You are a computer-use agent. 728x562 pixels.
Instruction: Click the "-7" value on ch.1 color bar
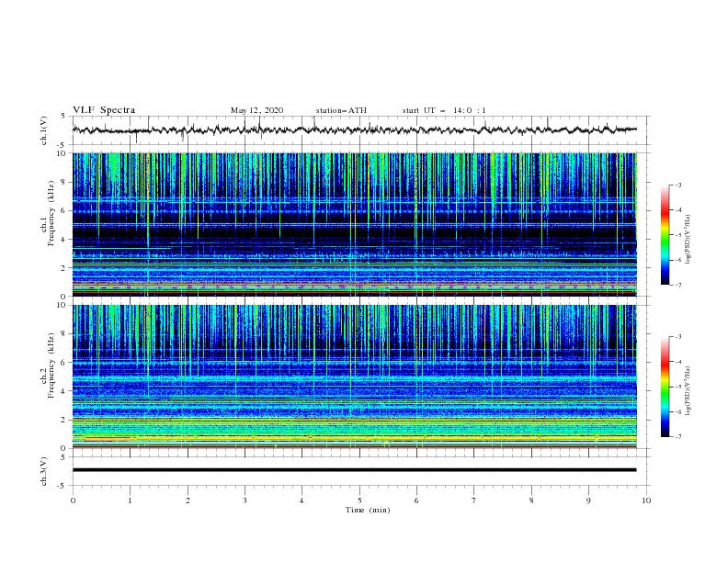point(677,285)
